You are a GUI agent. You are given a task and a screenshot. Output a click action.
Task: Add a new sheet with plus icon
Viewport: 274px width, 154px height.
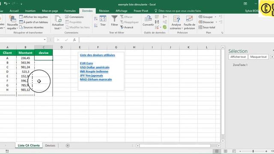(68, 145)
